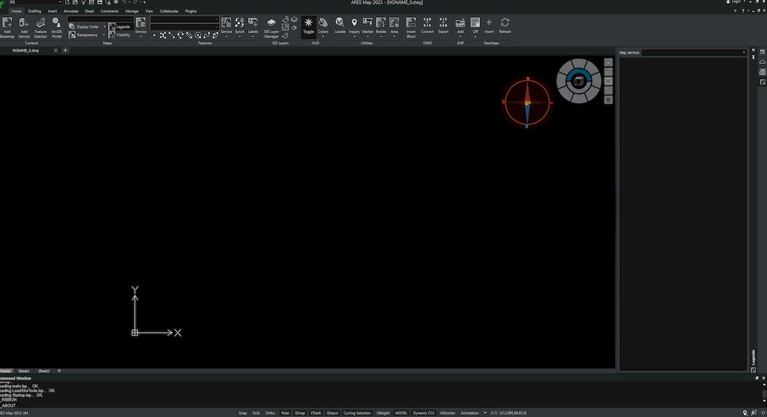This screenshot has height=417, width=767.
Task: Open the Collaborate ribbon tab
Action: click(169, 11)
